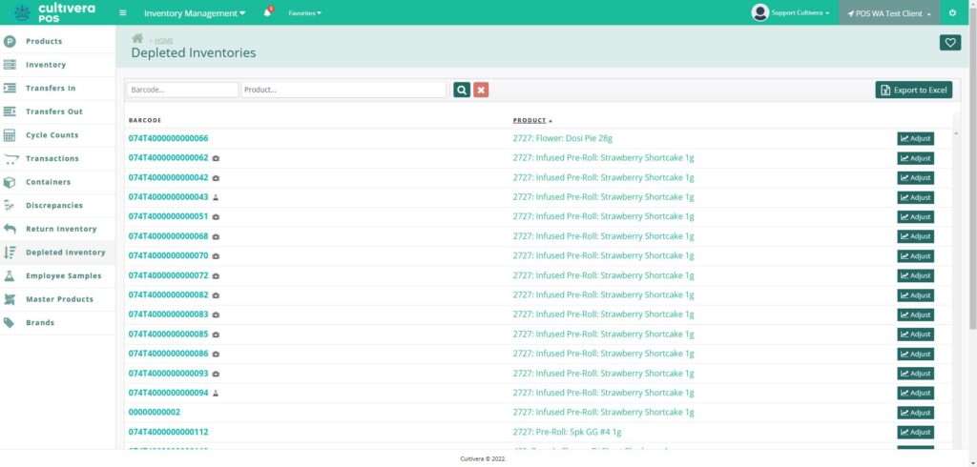The height and width of the screenshot is (467, 977).
Task: Click the home breadcrumb icon
Action: coord(137,38)
